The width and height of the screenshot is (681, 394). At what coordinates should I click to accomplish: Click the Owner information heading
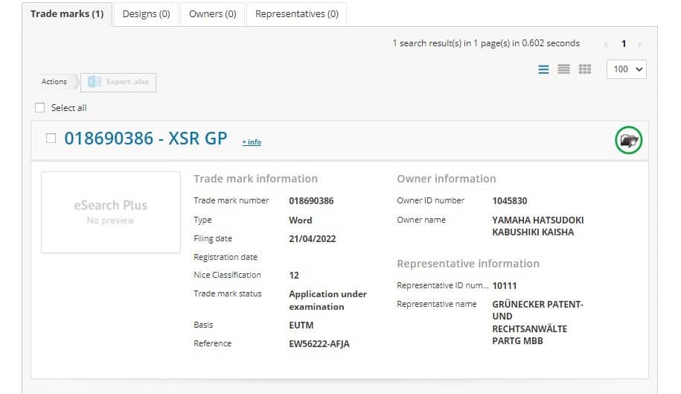click(x=447, y=179)
